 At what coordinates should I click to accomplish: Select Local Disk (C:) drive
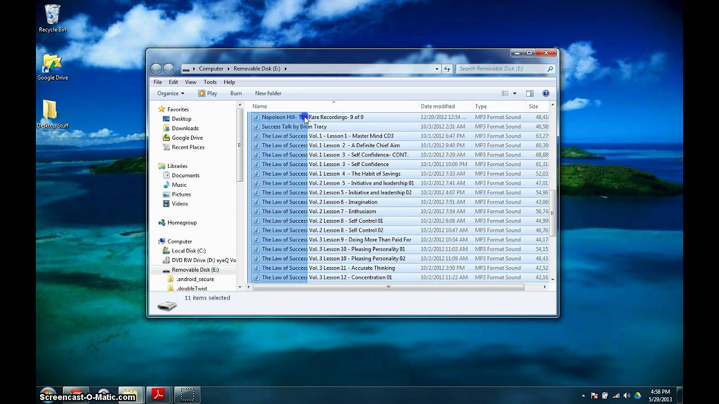[184, 251]
